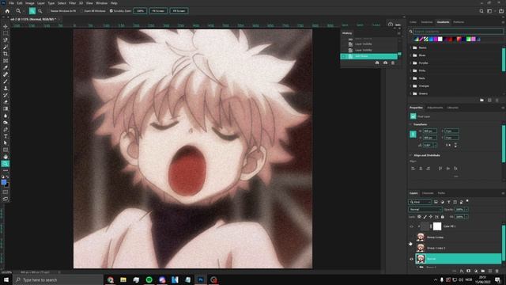Expand the Greens gradient folder
The width and height of the screenshot is (506, 285).
(411, 93)
